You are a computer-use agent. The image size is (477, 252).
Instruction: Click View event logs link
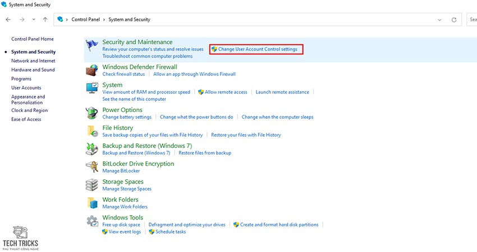(125, 232)
